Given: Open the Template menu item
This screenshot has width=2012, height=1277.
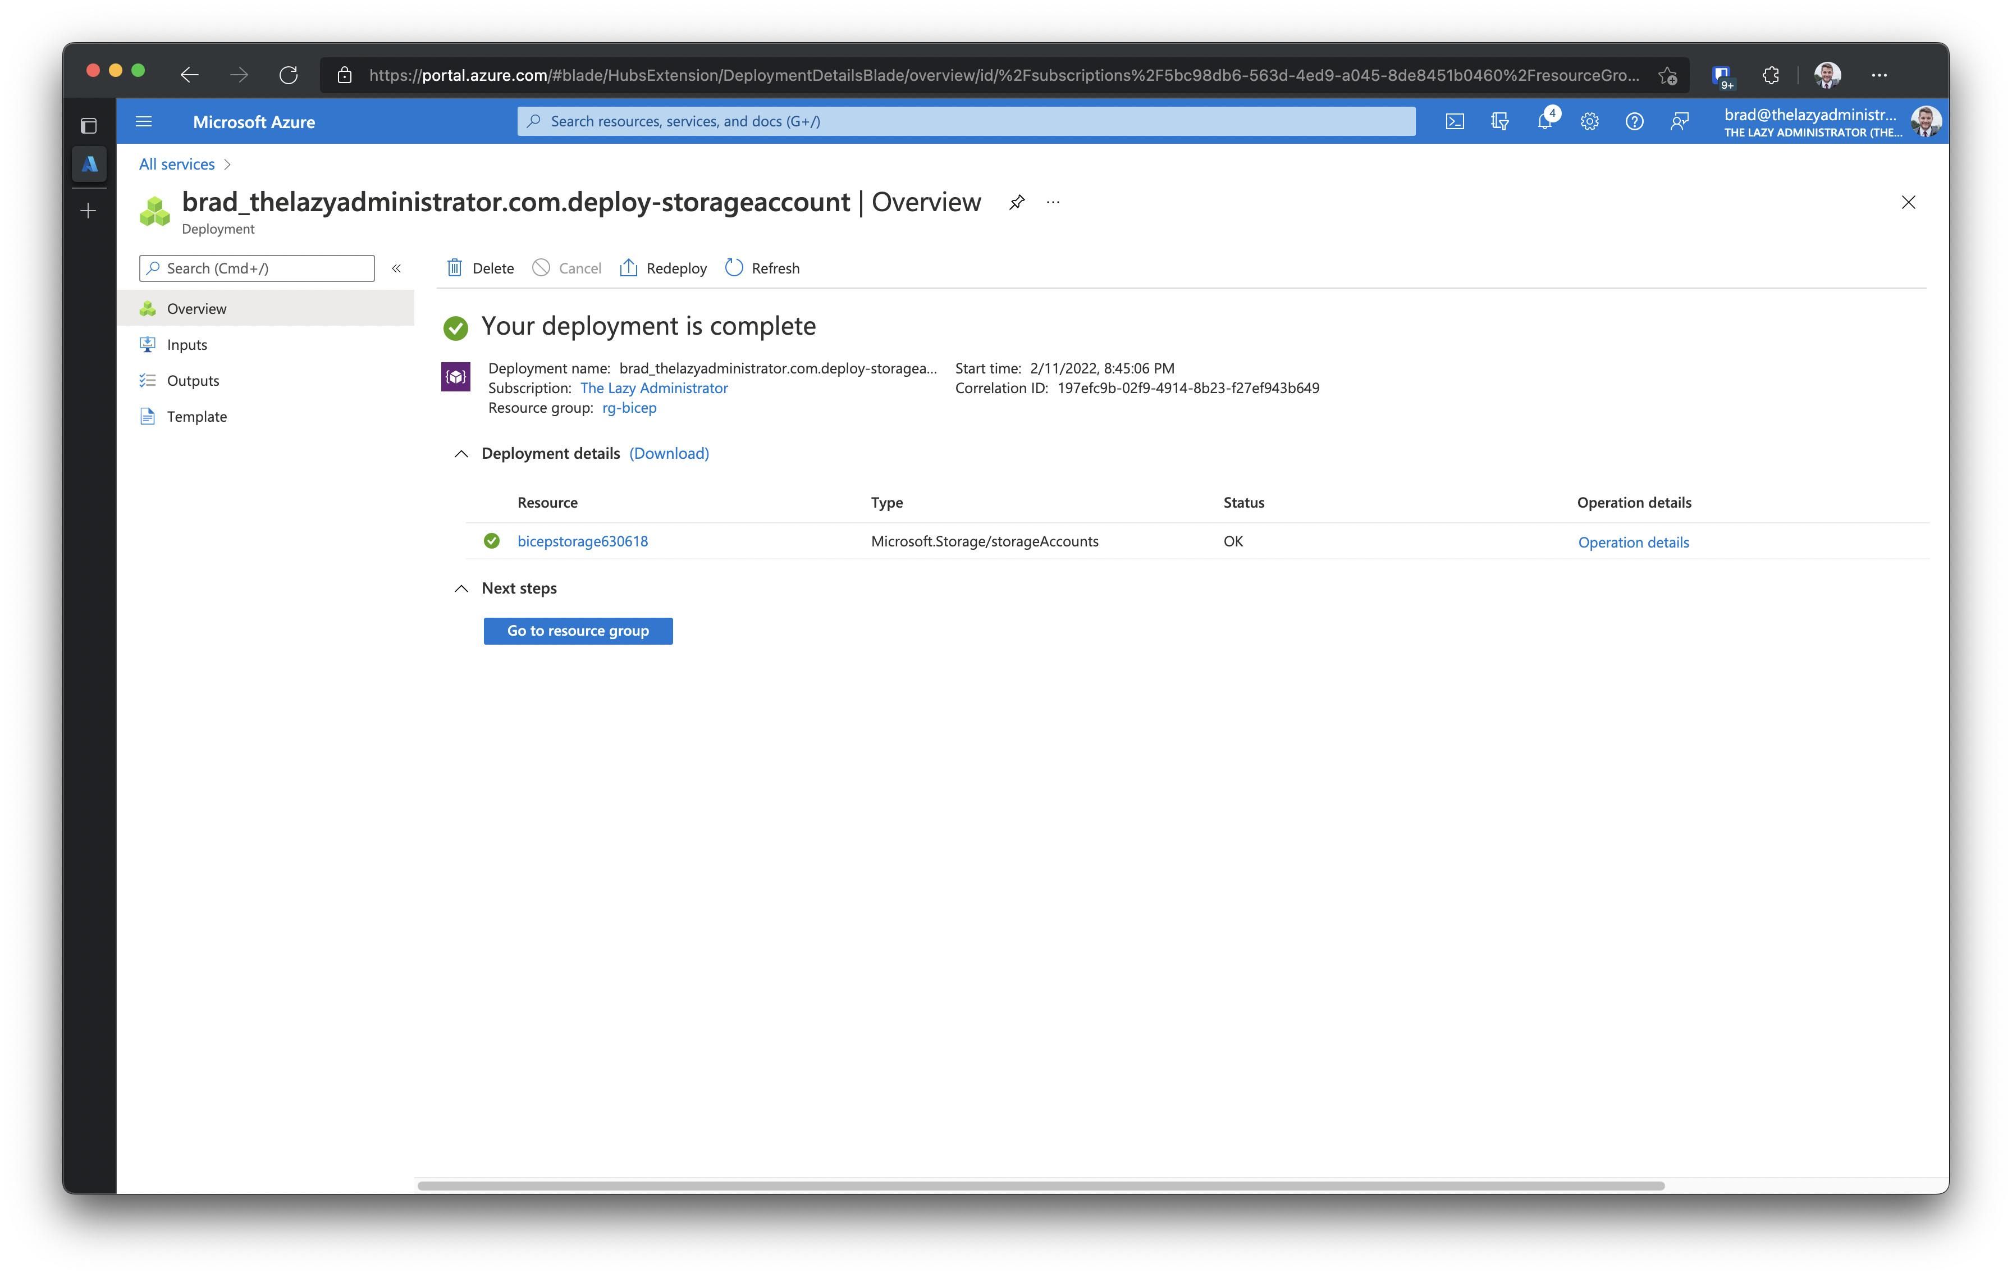Looking at the screenshot, I should [x=266, y=416].
